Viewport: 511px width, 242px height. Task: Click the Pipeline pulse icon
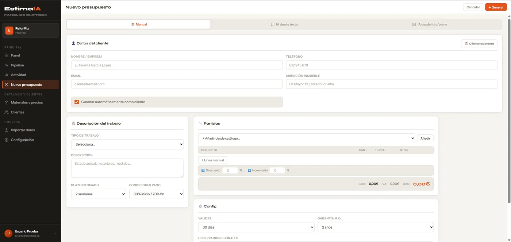pos(7,65)
